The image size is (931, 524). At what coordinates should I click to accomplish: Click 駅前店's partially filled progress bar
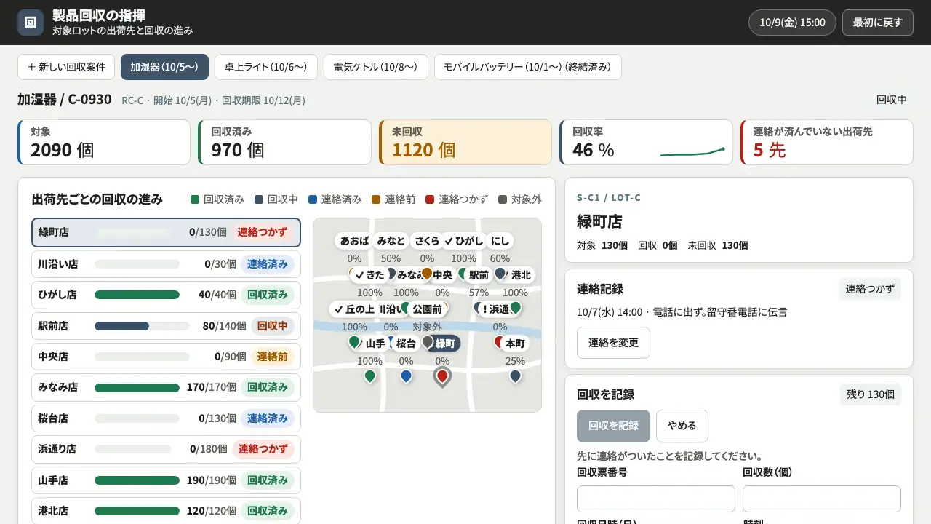(x=142, y=326)
